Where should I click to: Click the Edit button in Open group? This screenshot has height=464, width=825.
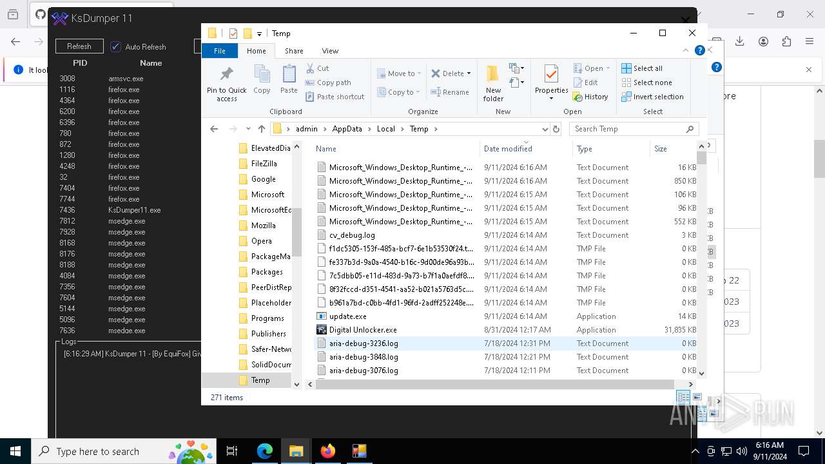[x=585, y=82]
